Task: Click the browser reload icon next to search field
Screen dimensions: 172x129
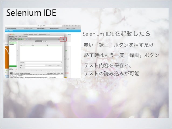Action: click(x=39, y=26)
